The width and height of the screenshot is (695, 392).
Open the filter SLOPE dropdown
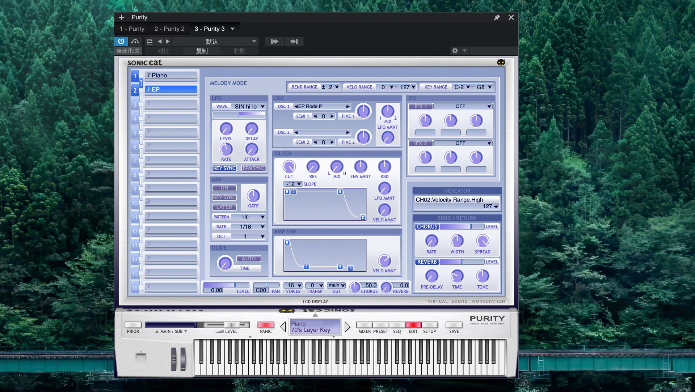click(x=293, y=184)
